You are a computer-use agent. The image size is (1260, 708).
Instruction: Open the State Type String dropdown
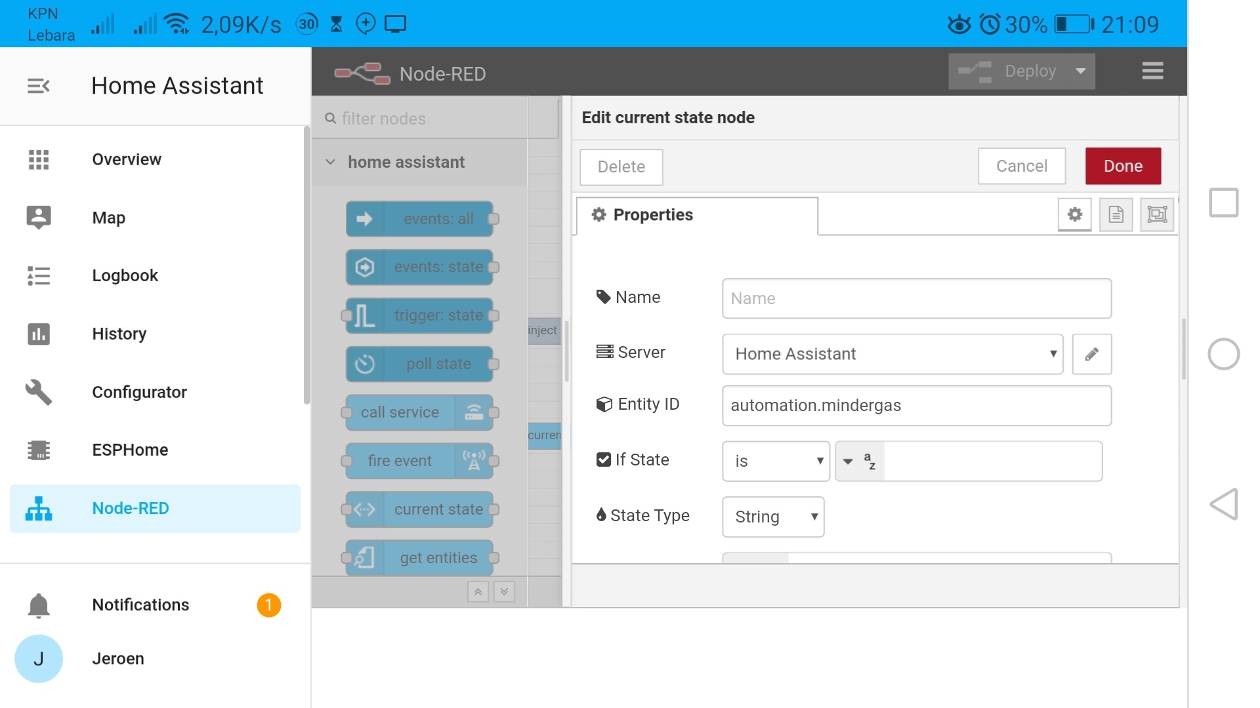[x=772, y=517]
